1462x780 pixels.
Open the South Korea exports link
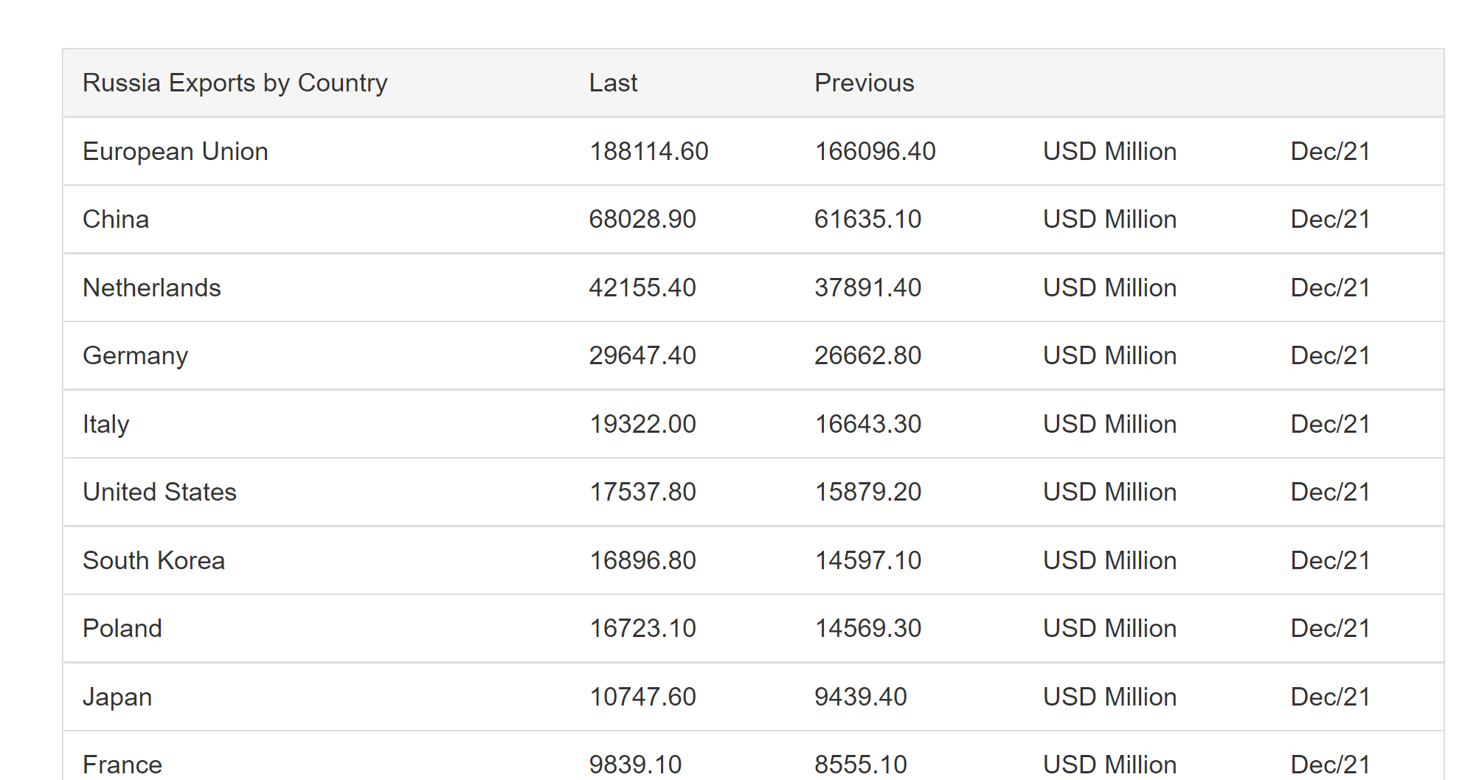coord(153,560)
